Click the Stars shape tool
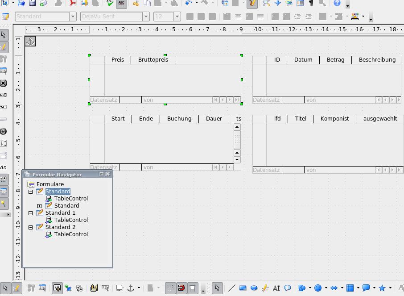404x296 pixels. [382, 288]
